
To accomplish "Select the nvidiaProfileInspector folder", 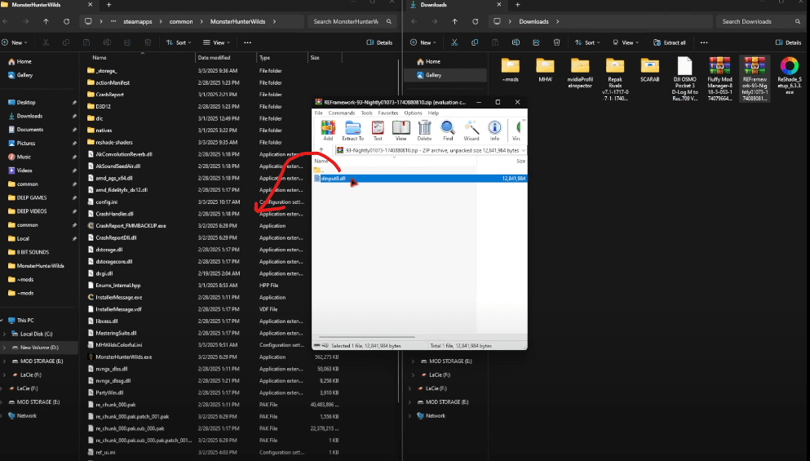I will pyautogui.click(x=580, y=73).
